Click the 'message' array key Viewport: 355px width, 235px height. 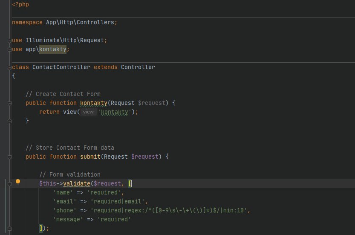tap(68, 219)
